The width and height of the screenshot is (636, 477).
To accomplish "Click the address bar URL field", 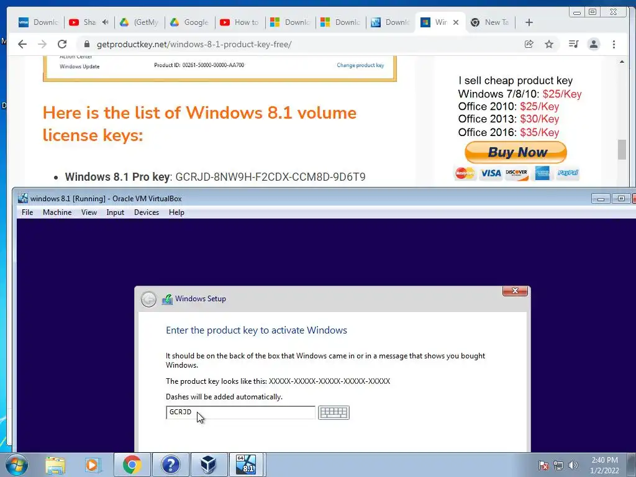I will coord(300,44).
